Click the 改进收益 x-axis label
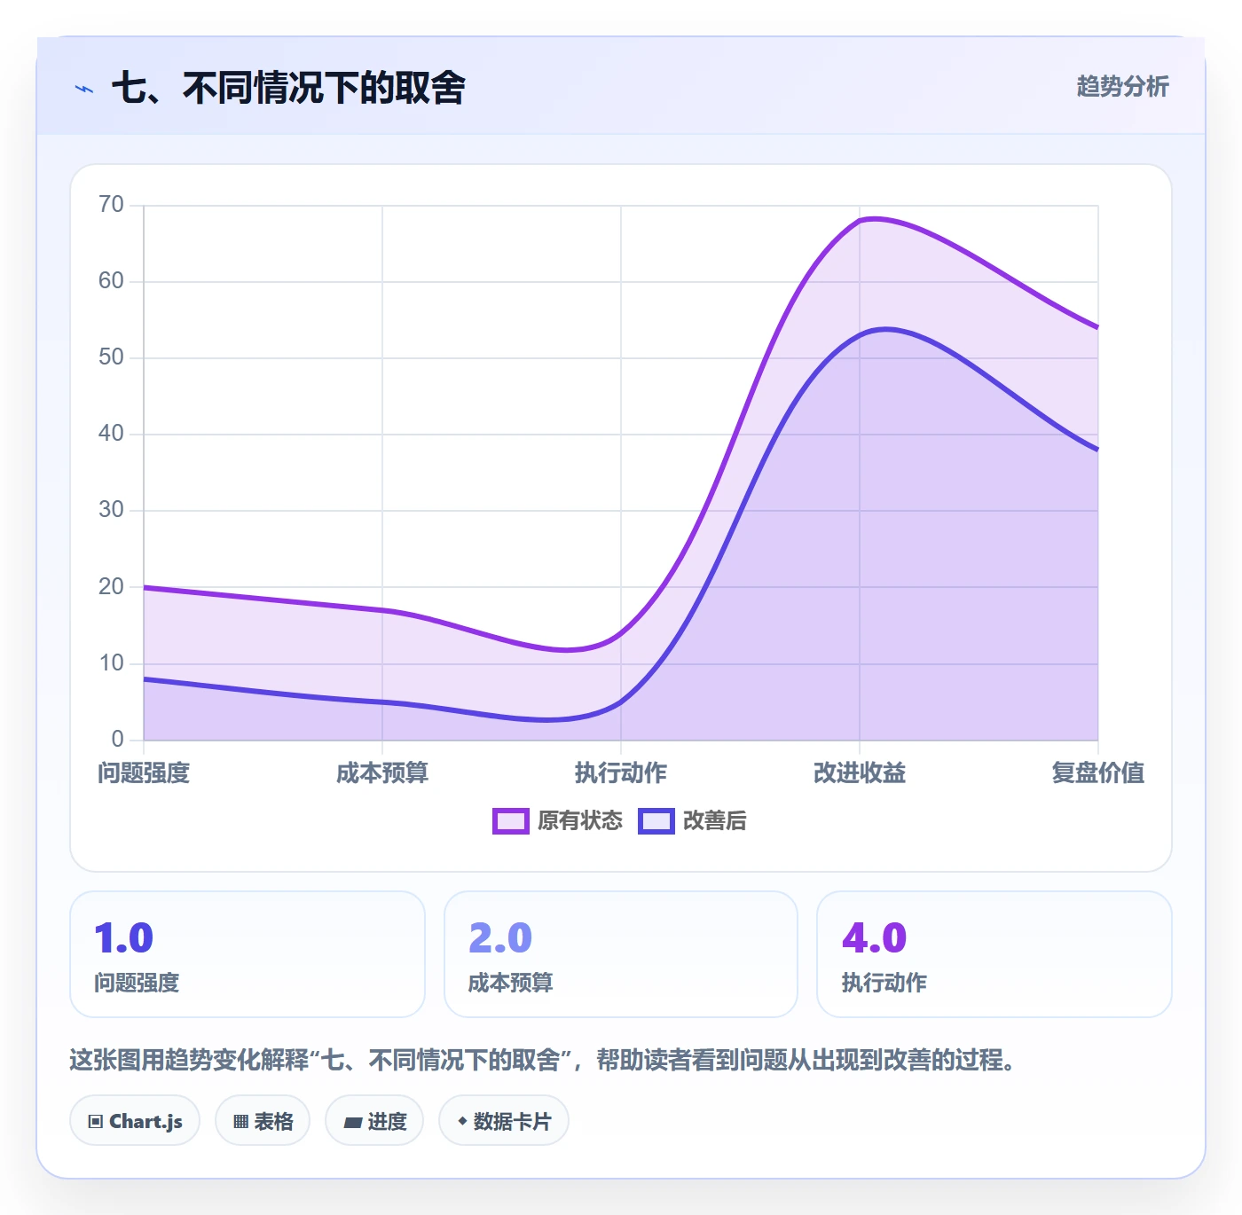 coord(860,773)
